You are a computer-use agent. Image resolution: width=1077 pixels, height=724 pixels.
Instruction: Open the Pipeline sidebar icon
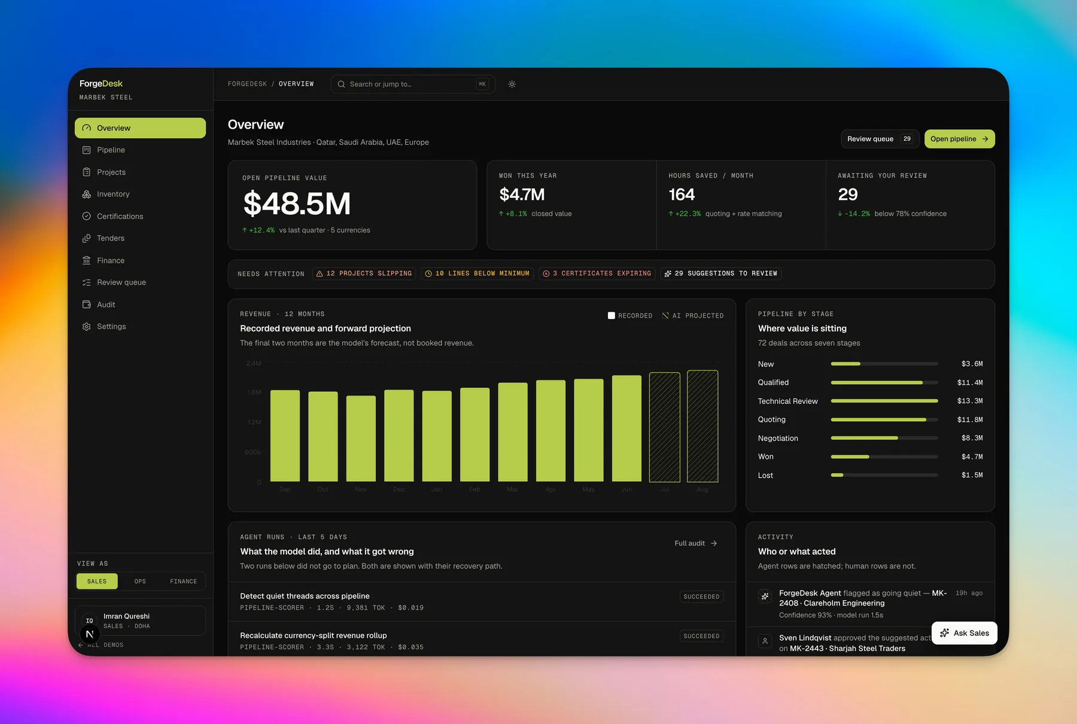86,150
